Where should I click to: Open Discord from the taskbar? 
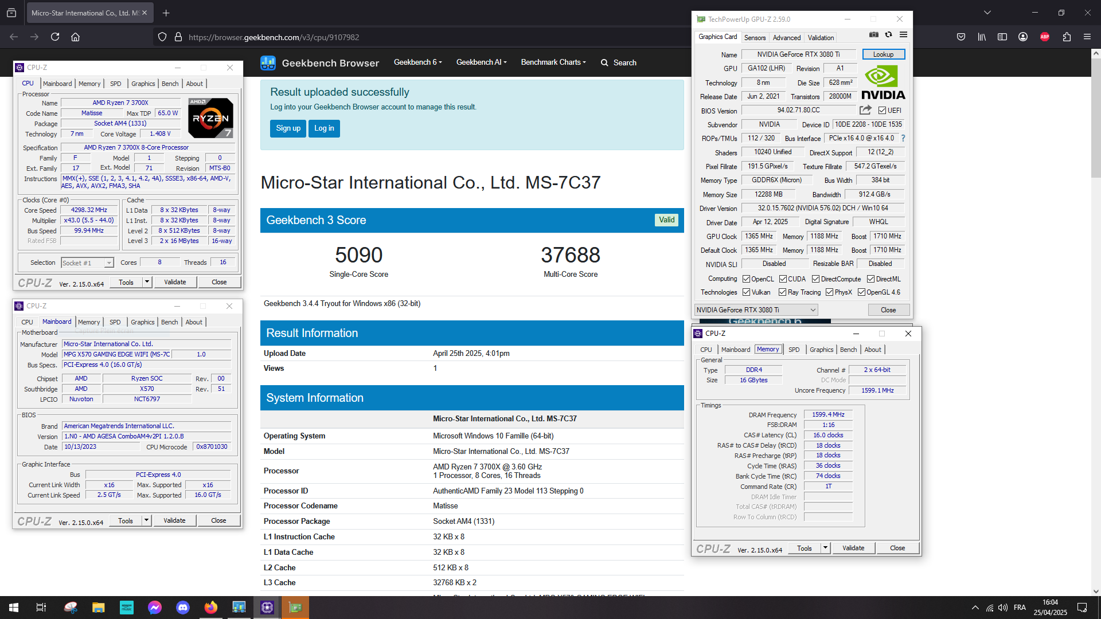[183, 608]
